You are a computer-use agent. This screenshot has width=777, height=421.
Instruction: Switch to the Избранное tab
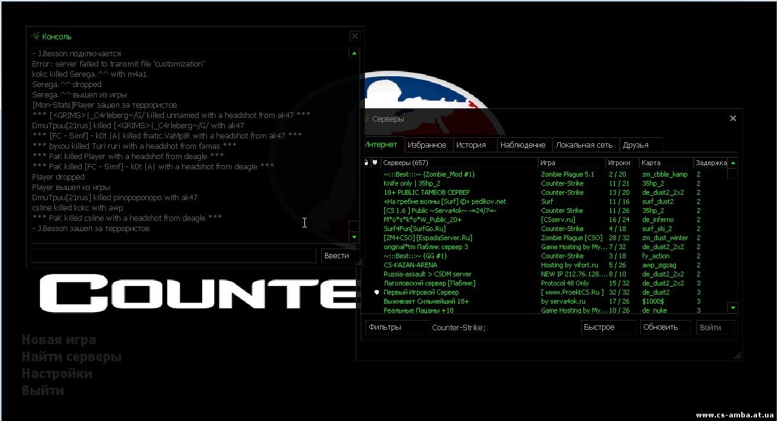coord(427,145)
